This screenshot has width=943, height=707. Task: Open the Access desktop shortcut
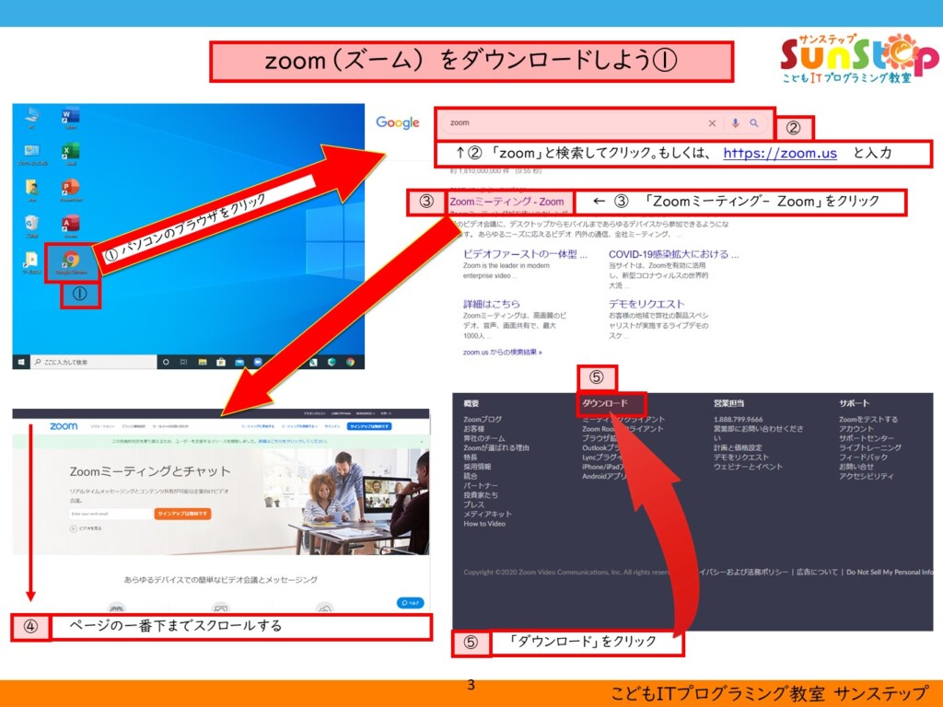coord(70,226)
